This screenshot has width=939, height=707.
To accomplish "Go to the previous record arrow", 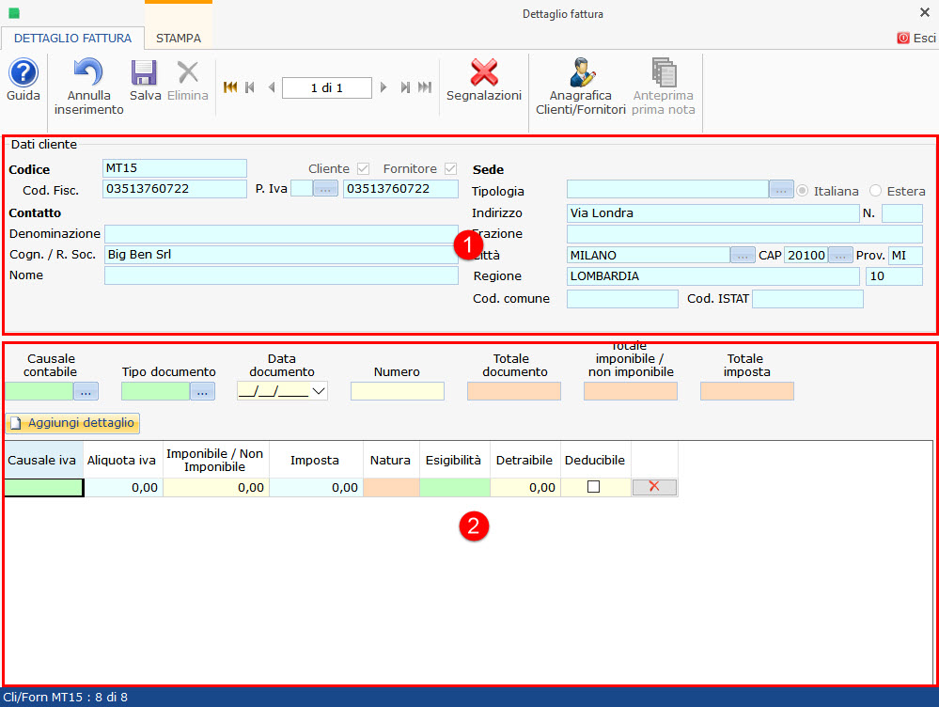I will pyautogui.click(x=272, y=87).
